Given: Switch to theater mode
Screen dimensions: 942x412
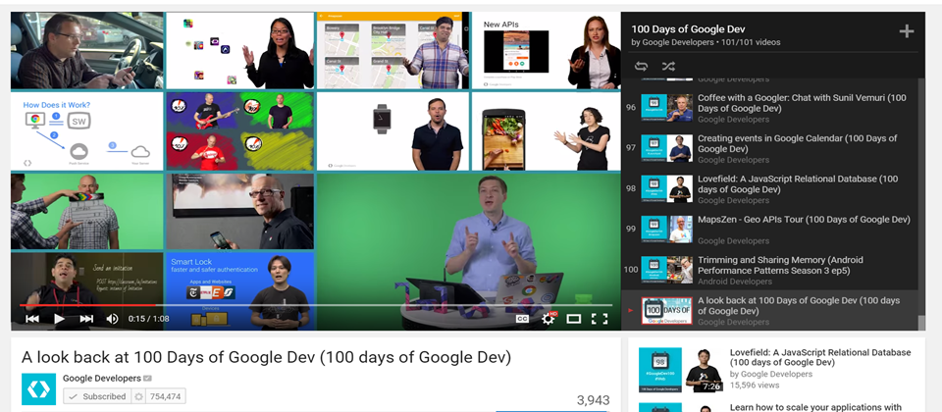Looking at the screenshot, I should point(574,319).
